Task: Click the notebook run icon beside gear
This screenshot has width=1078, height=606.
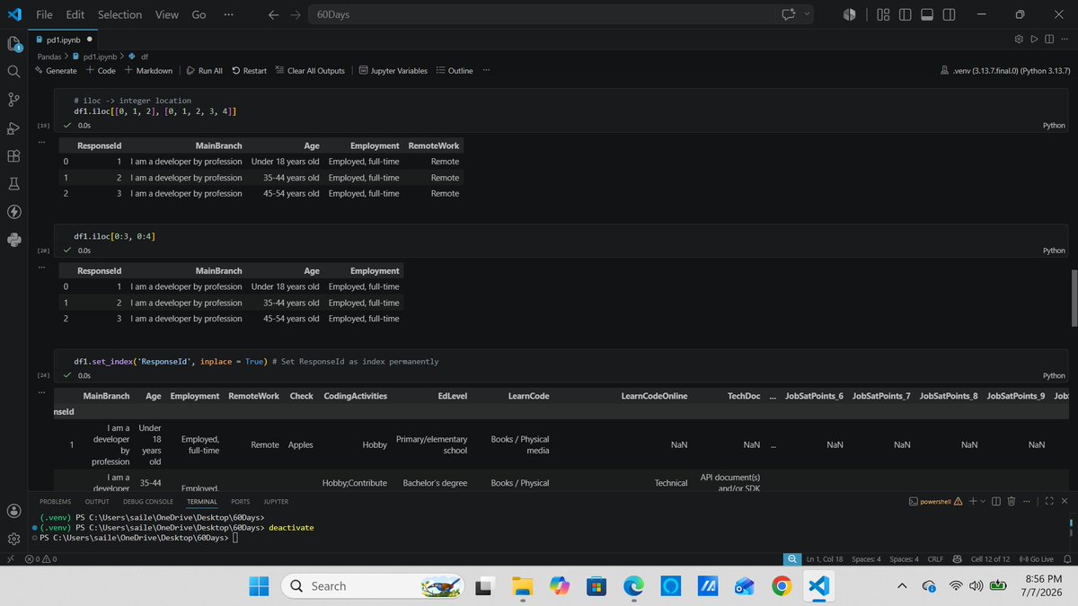Action: coord(1034,40)
